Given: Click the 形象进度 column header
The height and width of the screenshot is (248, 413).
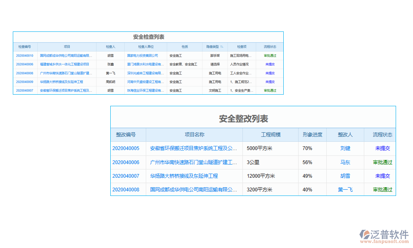Looking at the screenshot, I should point(312,135).
